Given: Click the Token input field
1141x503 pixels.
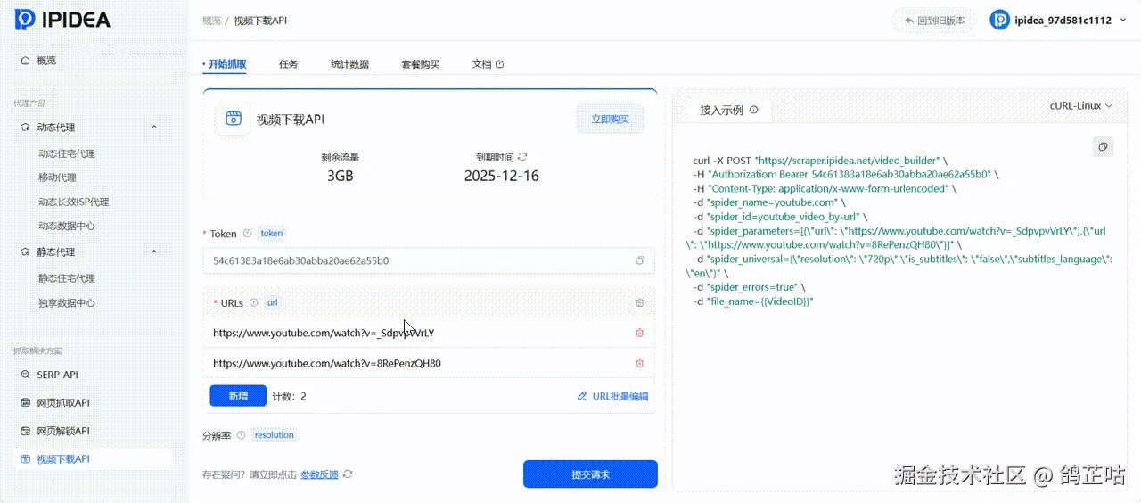Looking at the screenshot, I should [x=429, y=261].
